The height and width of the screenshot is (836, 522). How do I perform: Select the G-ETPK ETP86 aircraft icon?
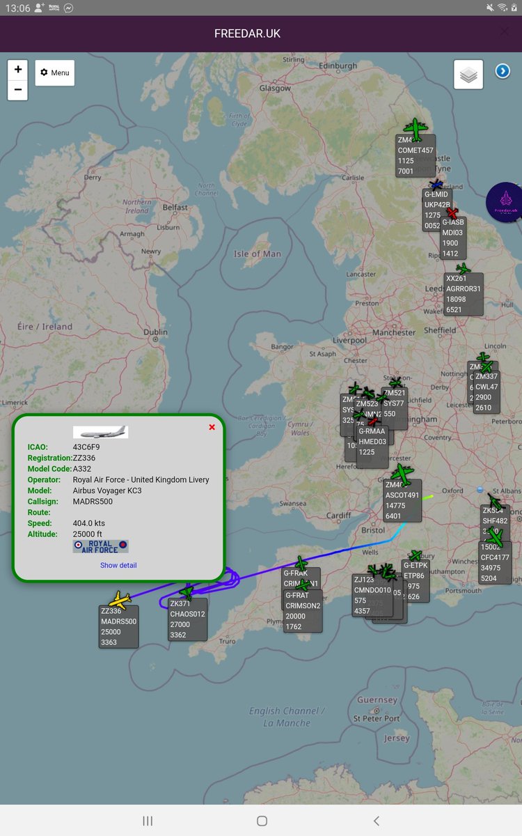[415, 556]
